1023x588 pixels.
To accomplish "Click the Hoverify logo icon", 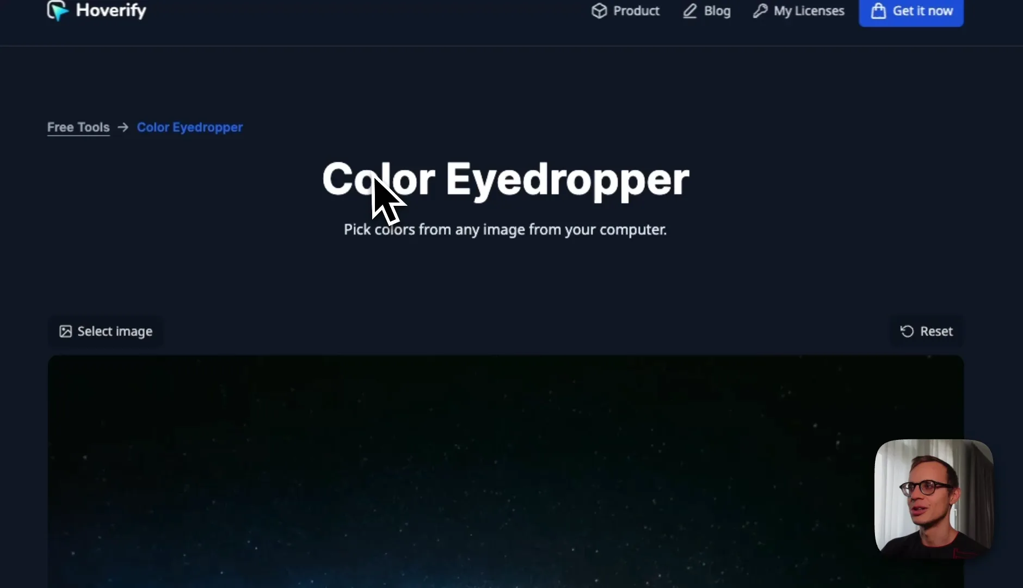I will pos(58,11).
